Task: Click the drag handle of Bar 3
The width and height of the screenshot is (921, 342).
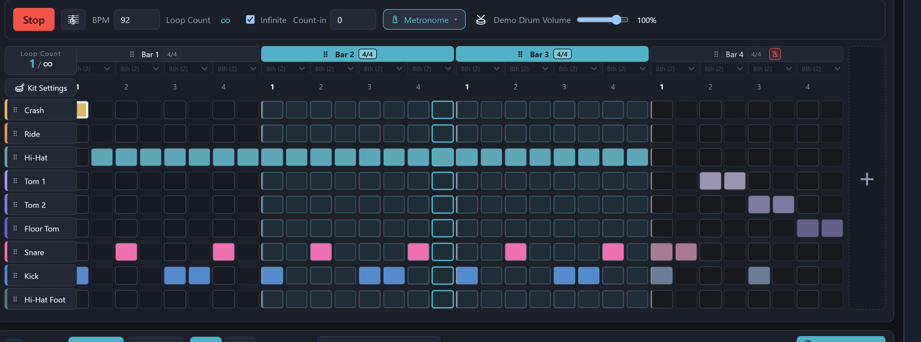Action: point(520,54)
